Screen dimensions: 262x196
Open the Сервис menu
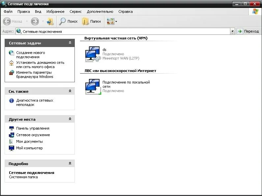(x=75, y=12)
